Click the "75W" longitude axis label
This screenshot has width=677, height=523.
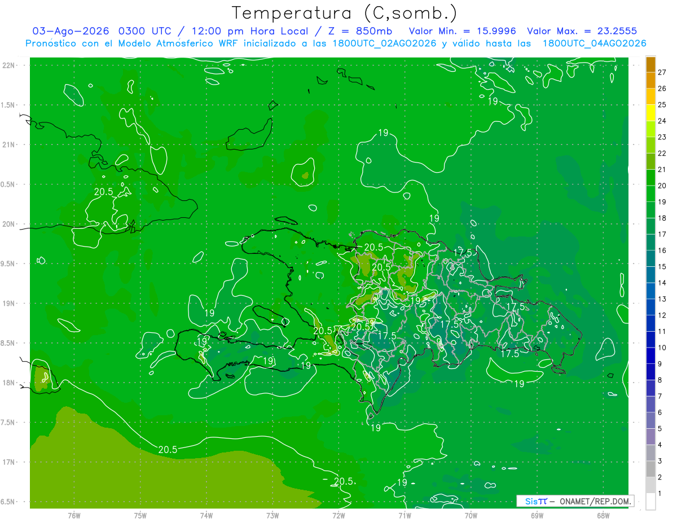140,516
